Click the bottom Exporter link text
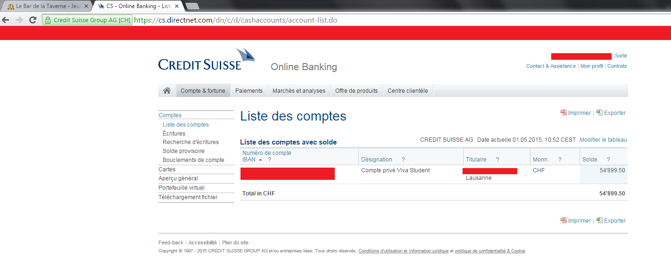The image size is (671, 266). coord(615,221)
